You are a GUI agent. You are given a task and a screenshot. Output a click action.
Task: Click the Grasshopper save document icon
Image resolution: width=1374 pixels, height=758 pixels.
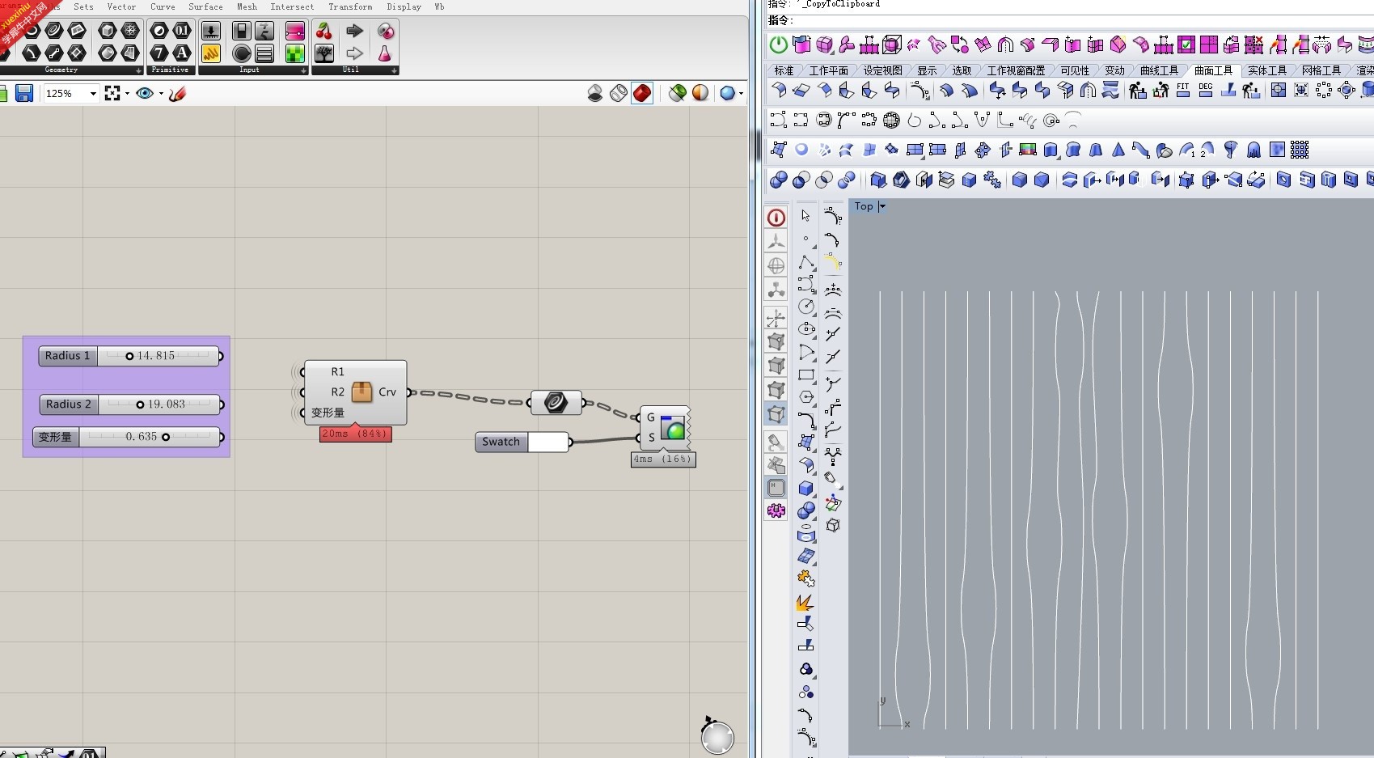point(24,93)
